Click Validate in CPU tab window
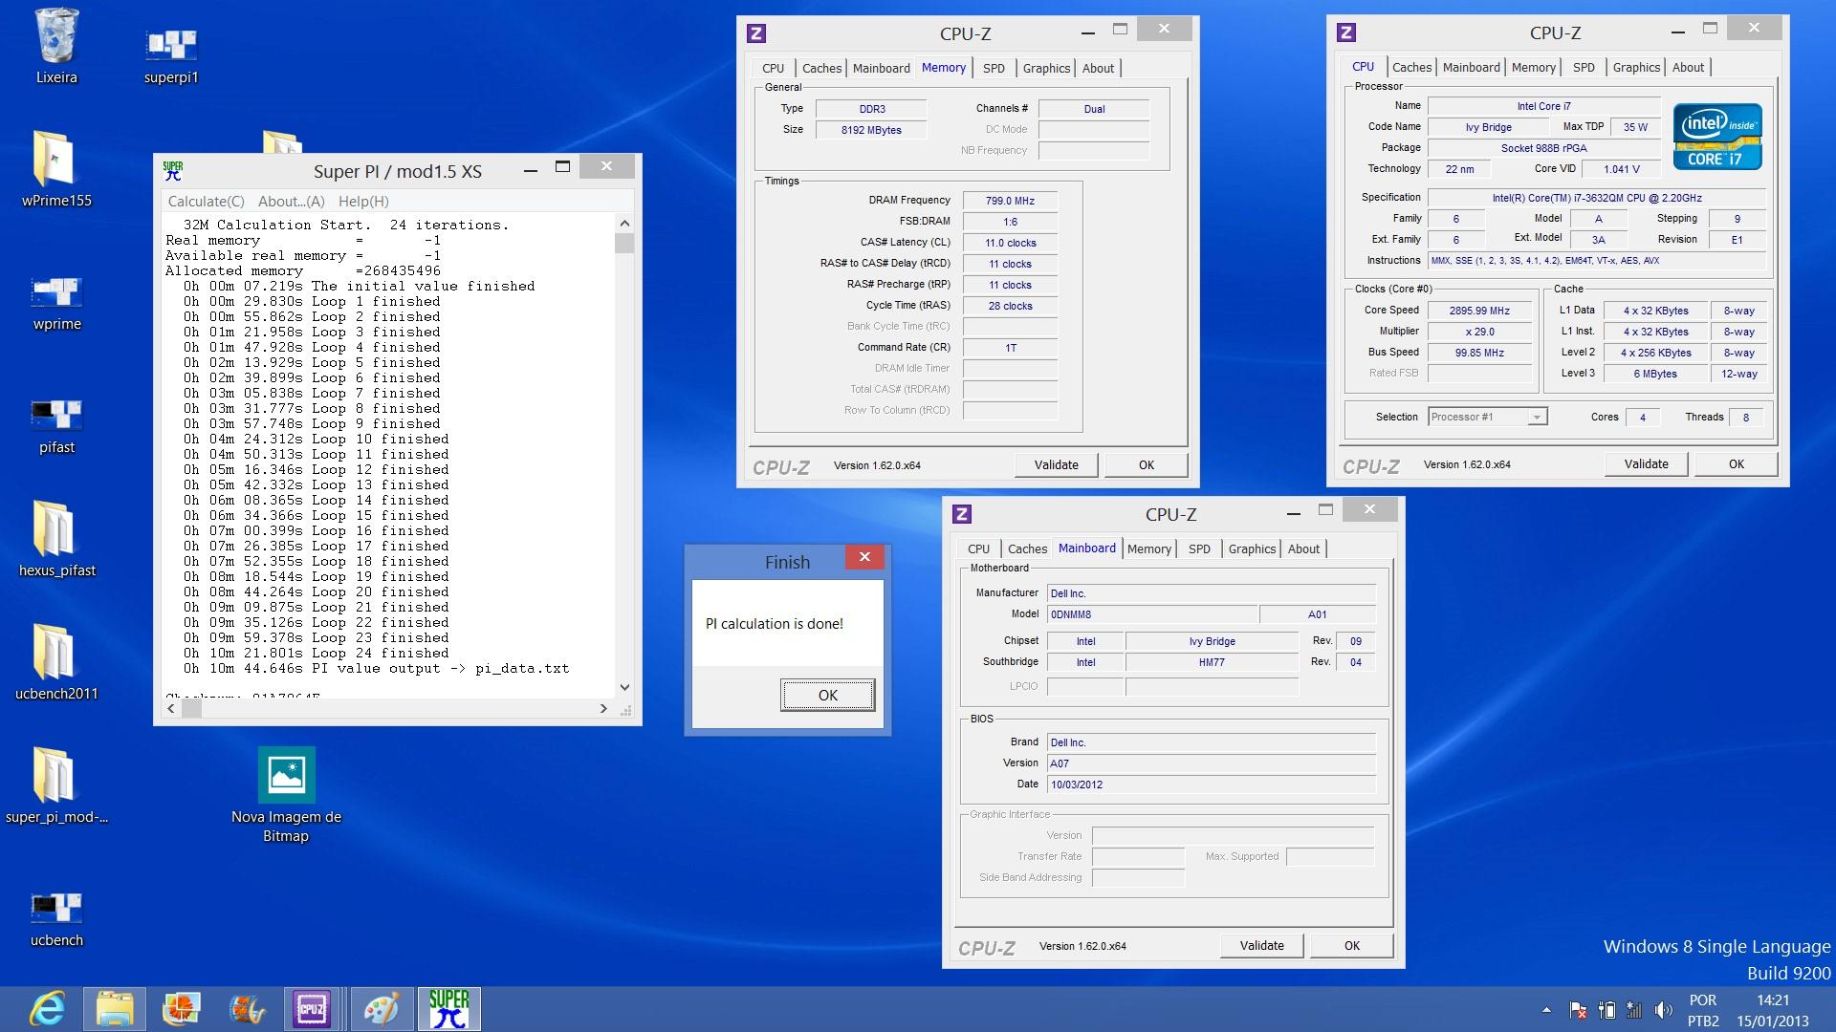Screen dimensions: 1836x1032 pos(1646,463)
